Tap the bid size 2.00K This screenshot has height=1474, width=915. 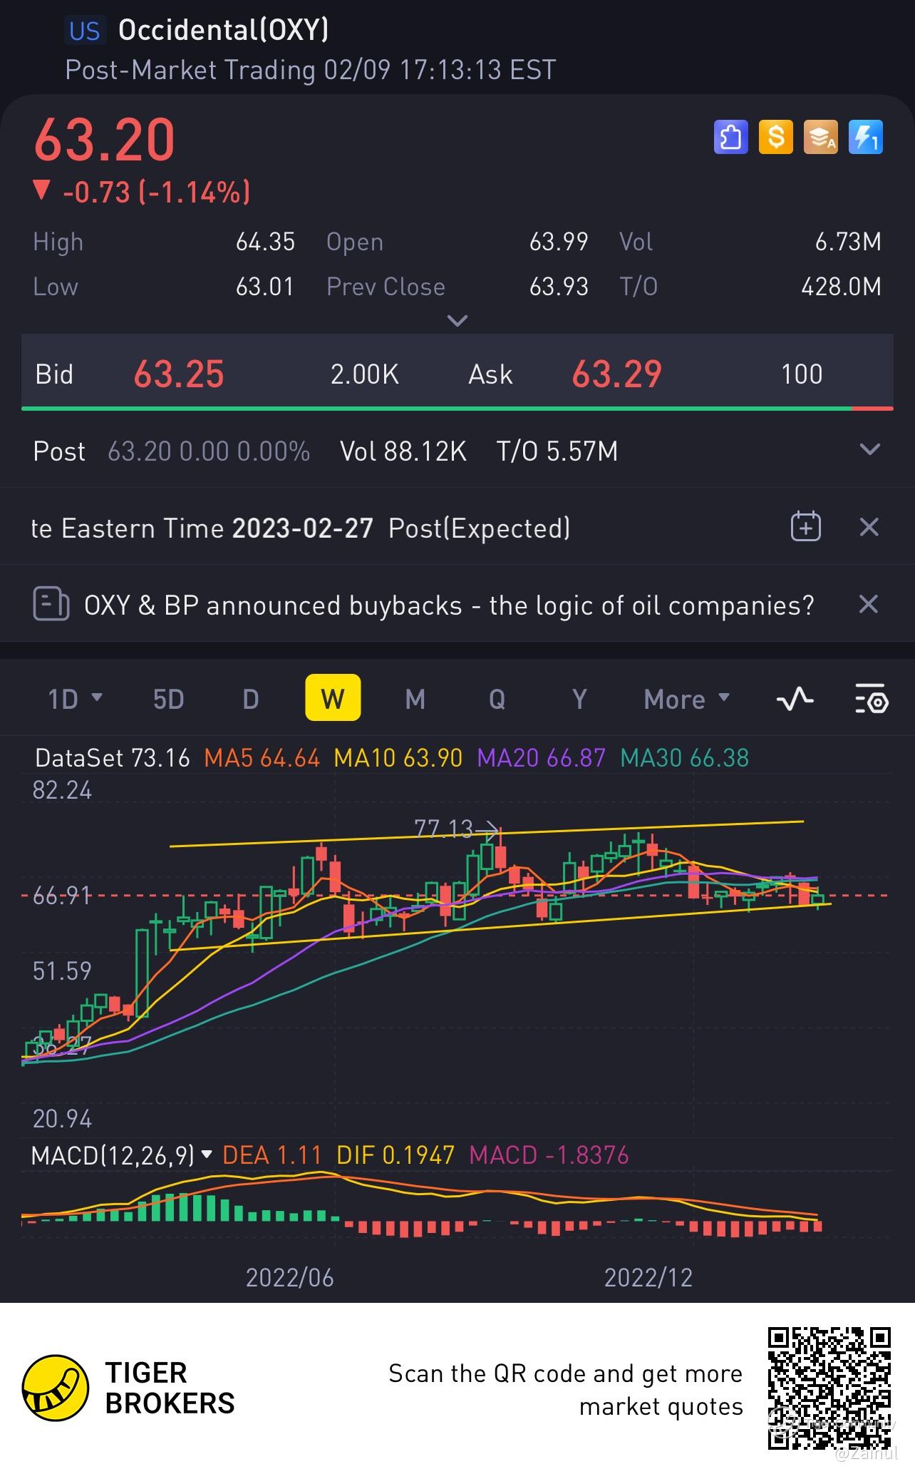pos(365,374)
